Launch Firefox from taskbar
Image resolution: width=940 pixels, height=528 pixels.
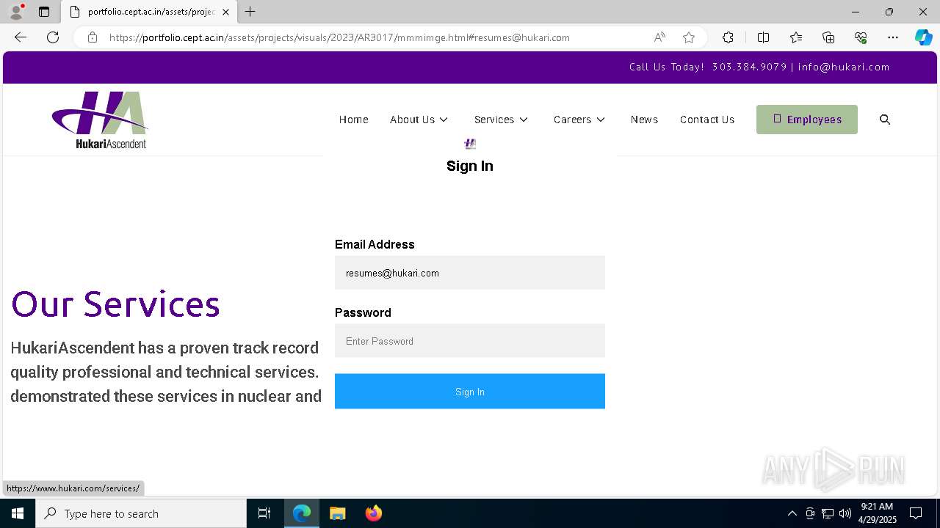pos(374,513)
